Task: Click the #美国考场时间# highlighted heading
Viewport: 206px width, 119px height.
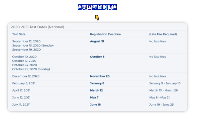Action: click(97, 7)
